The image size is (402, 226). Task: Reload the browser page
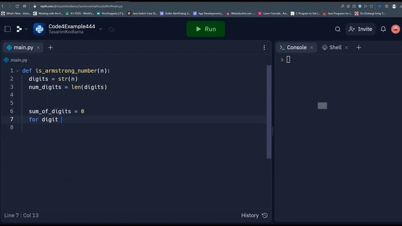[17, 6]
